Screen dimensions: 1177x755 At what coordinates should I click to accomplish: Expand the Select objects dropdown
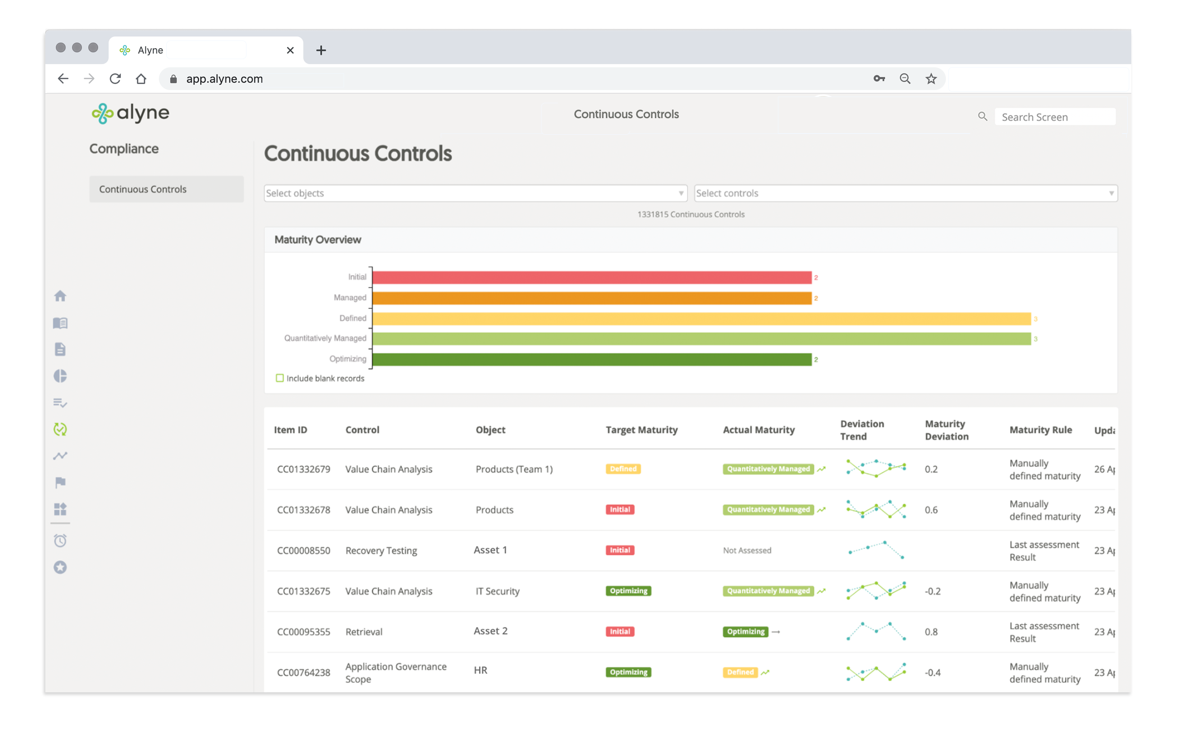(x=475, y=193)
